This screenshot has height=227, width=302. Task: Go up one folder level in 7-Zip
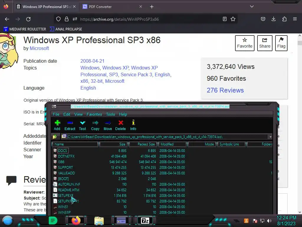point(55,137)
